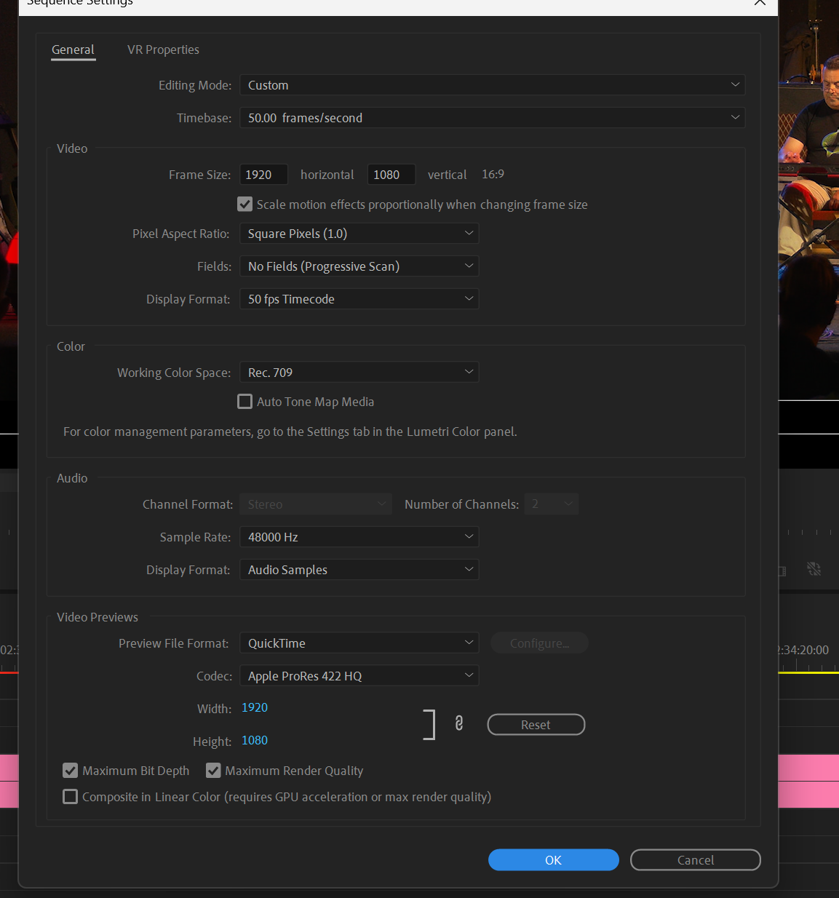This screenshot has width=839, height=898.
Task: Uncheck Maximum Bit Depth
Action: [x=70, y=770]
